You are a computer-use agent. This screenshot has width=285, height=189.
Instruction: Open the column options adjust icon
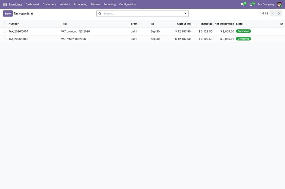point(281,24)
